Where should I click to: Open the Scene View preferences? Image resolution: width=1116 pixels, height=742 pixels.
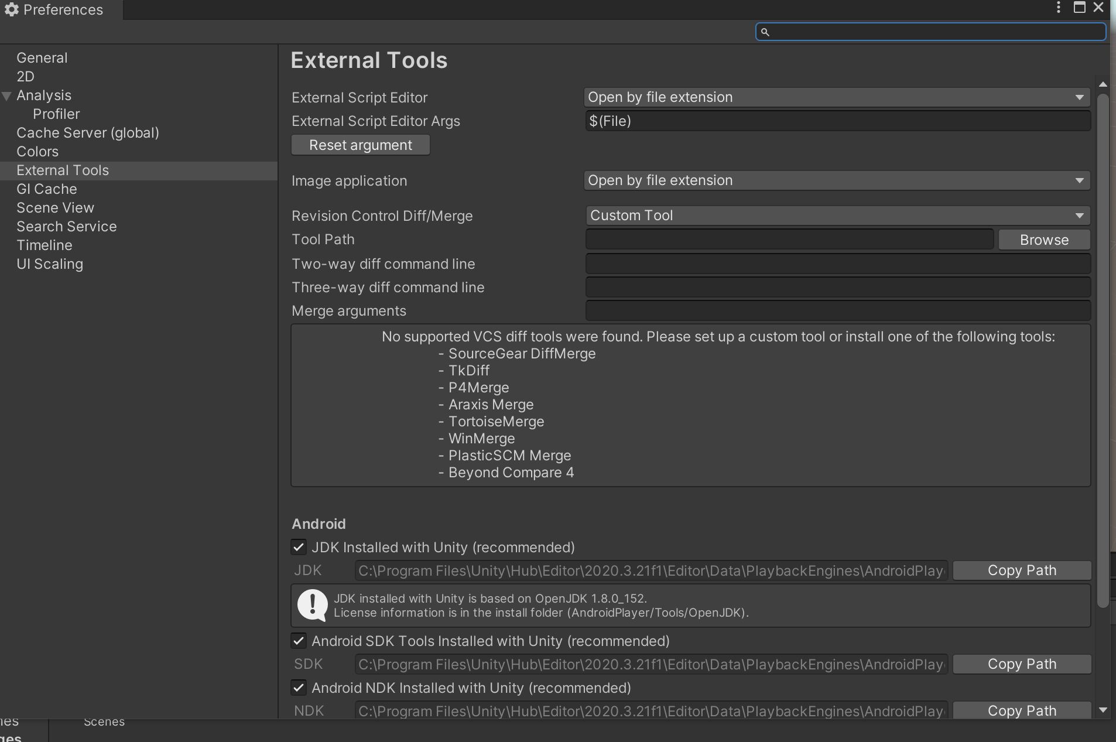click(55, 207)
